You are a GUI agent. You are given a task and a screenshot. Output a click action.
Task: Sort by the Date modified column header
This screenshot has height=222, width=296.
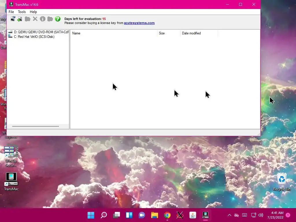[x=199, y=33]
